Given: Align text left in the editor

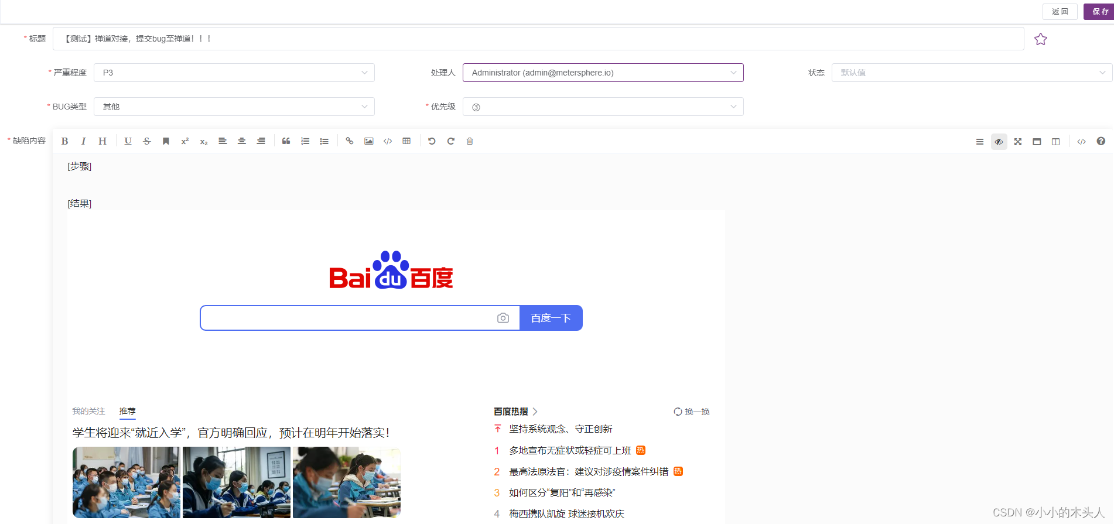Looking at the screenshot, I should click(223, 141).
